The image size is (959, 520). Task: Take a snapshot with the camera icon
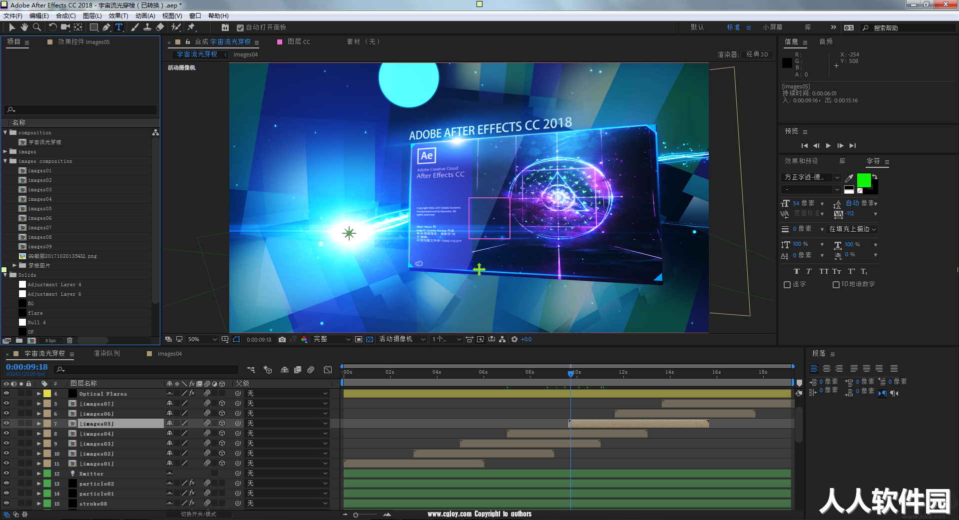pyautogui.click(x=282, y=340)
